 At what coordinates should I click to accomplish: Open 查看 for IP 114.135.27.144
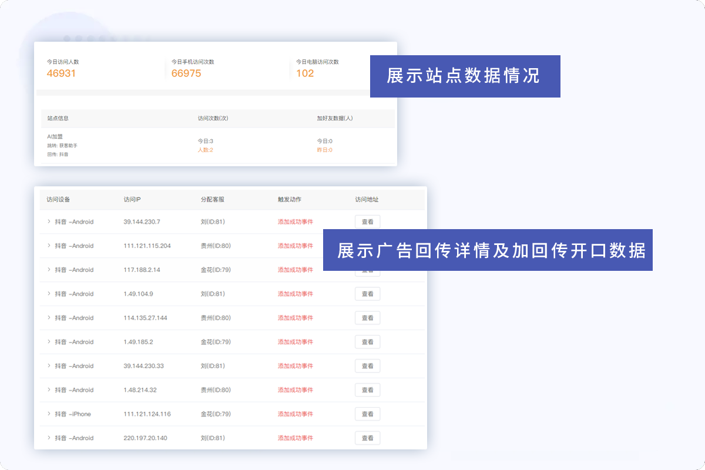tap(367, 318)
